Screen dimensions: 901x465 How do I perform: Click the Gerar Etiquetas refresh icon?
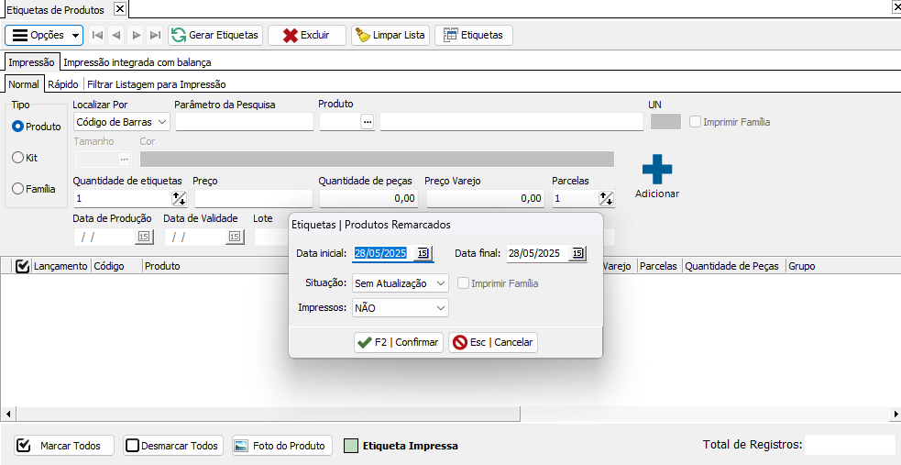click(179, 35)
